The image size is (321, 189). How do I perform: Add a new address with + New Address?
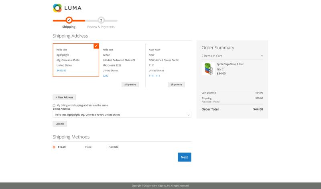(64, 97)
